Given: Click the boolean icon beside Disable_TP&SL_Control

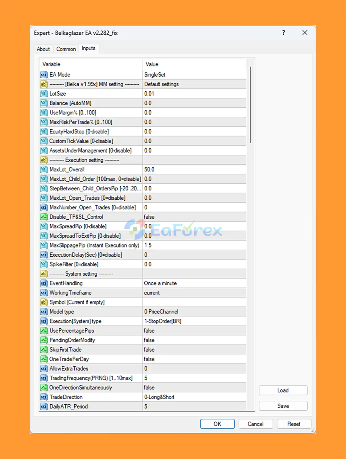Looking at the screenshot, I should tap(44, 217).
